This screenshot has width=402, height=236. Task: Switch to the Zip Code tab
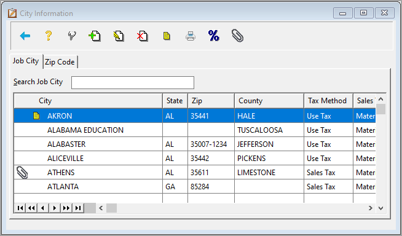[x=60, y=62]
